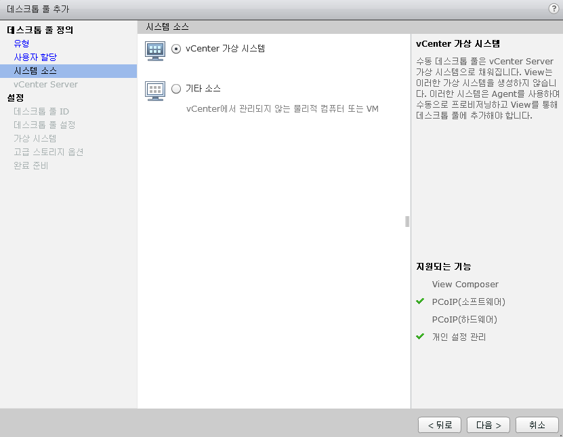Click the vCenter 가상 시스템 info panel heading
Viewport: 563px width, 437px height.
coord(458,44)
